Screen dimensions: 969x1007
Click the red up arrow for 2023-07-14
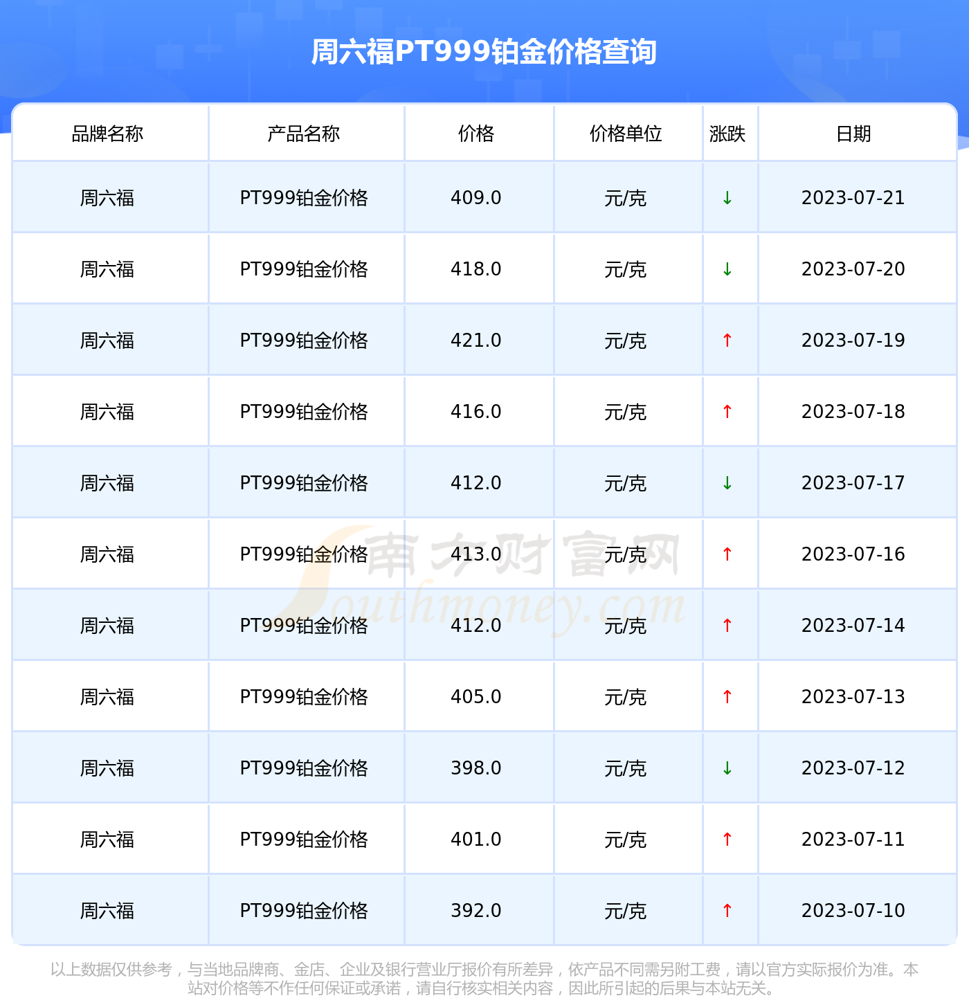(x=727, y=626)
